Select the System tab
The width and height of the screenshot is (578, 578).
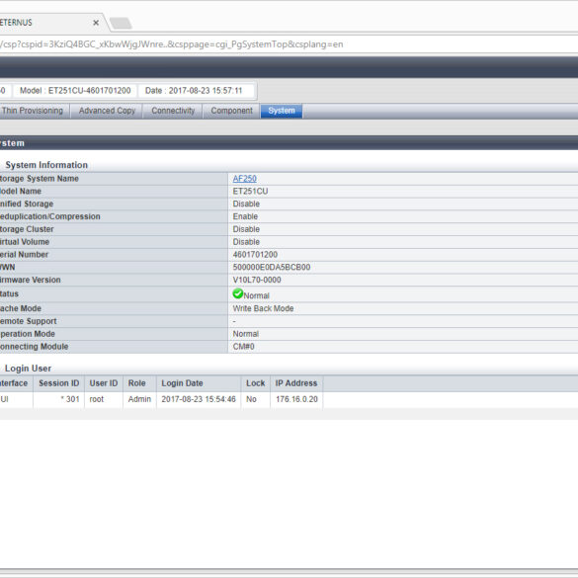(282, 111)
